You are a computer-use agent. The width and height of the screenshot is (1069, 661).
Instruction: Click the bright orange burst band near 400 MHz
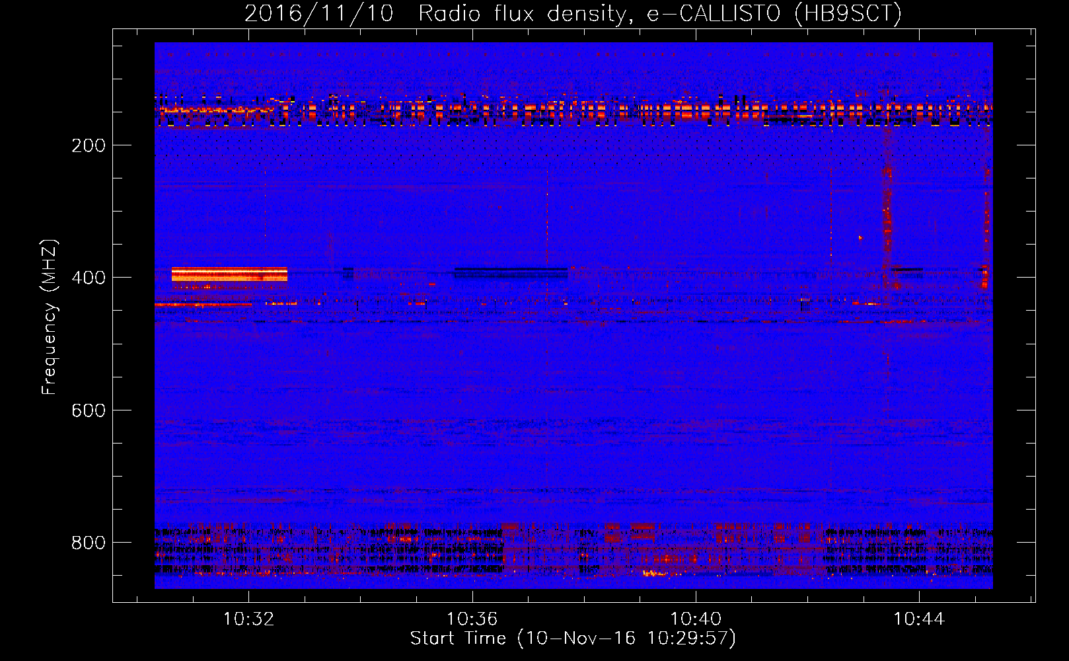[x=229, y=274]
